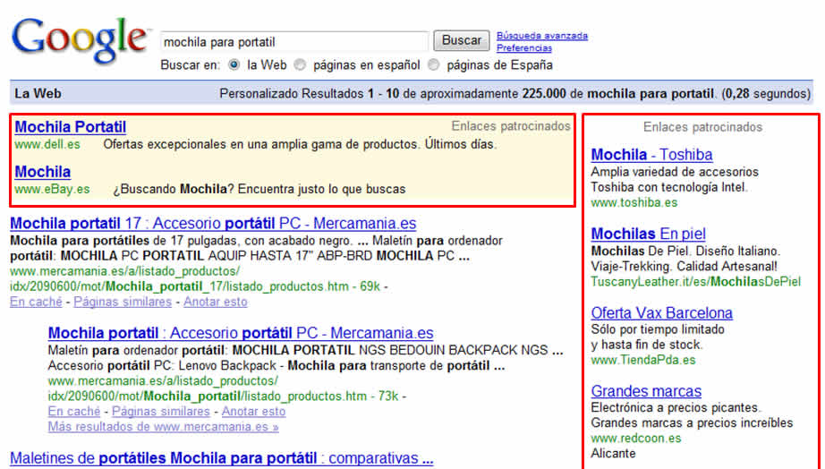Open Búsqueda avanzada link

coord(542,36)
